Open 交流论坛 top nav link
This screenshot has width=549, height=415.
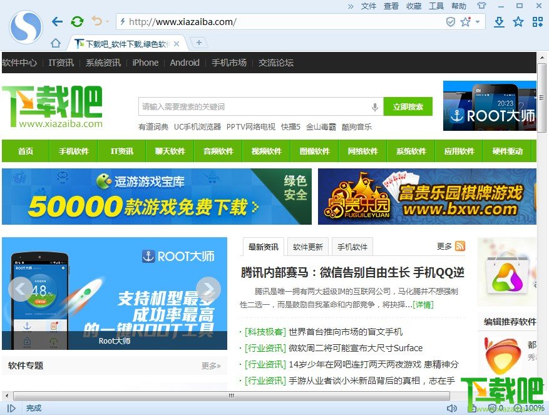276,63
